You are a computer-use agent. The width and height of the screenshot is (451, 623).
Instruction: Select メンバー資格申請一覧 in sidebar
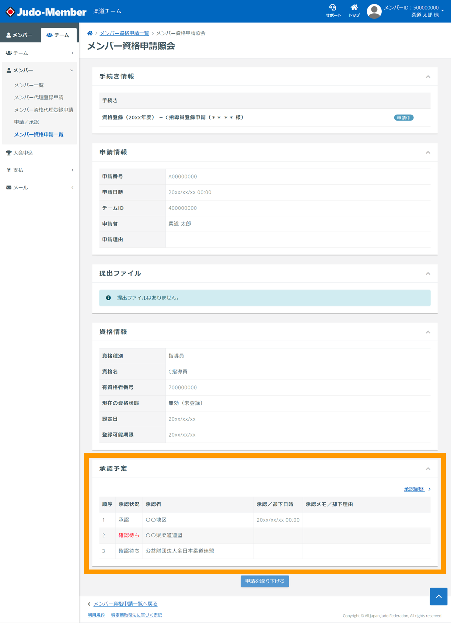point(39,135)
